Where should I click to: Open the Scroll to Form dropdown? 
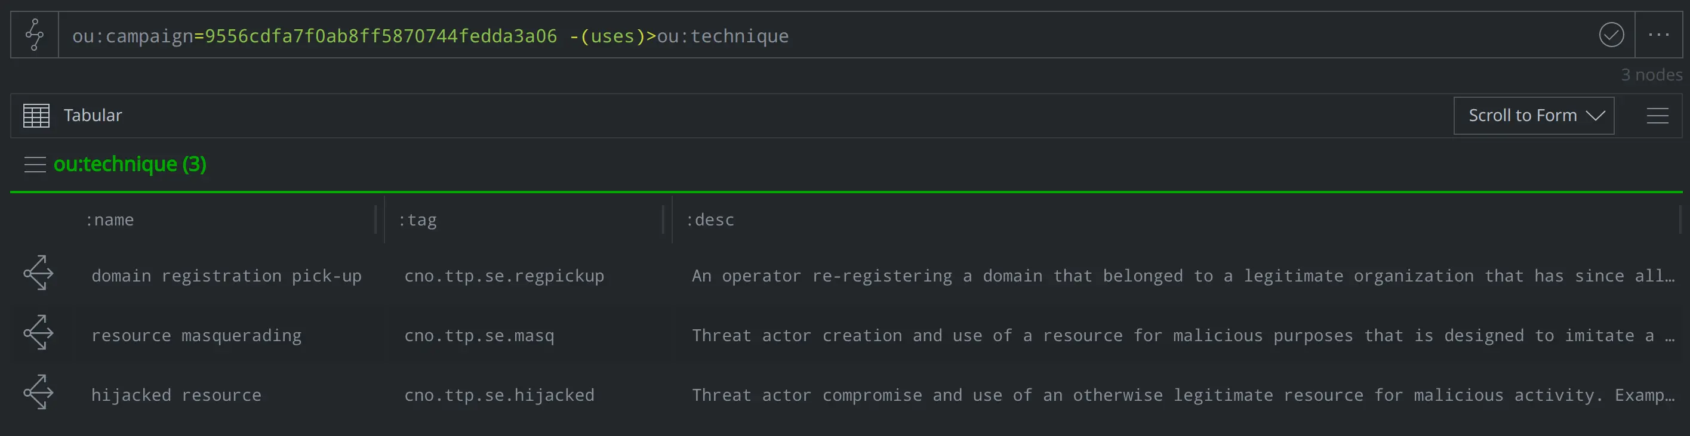point(1533,115)
